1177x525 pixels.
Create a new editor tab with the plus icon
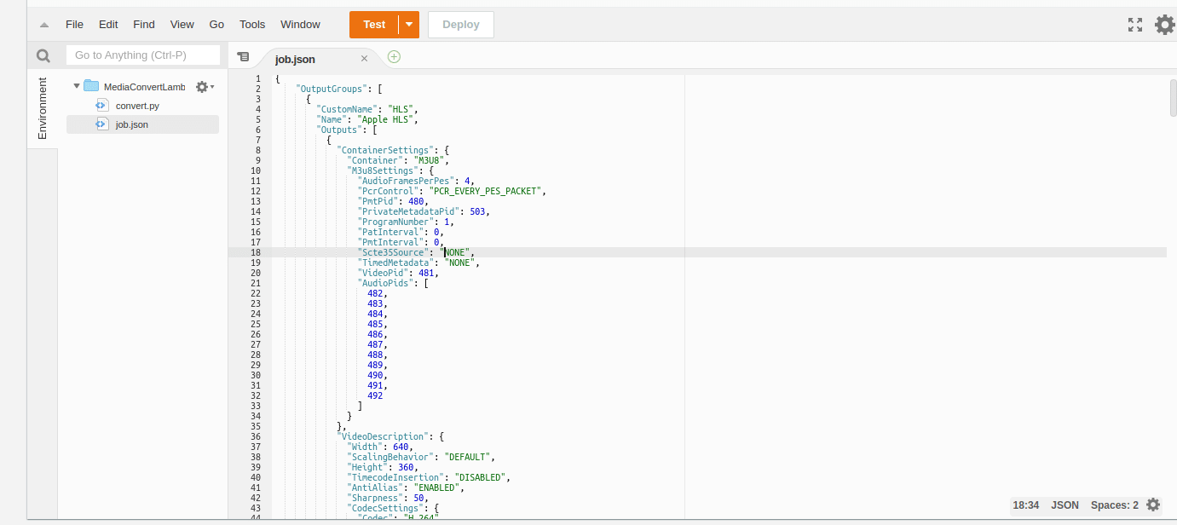[393, 55]
